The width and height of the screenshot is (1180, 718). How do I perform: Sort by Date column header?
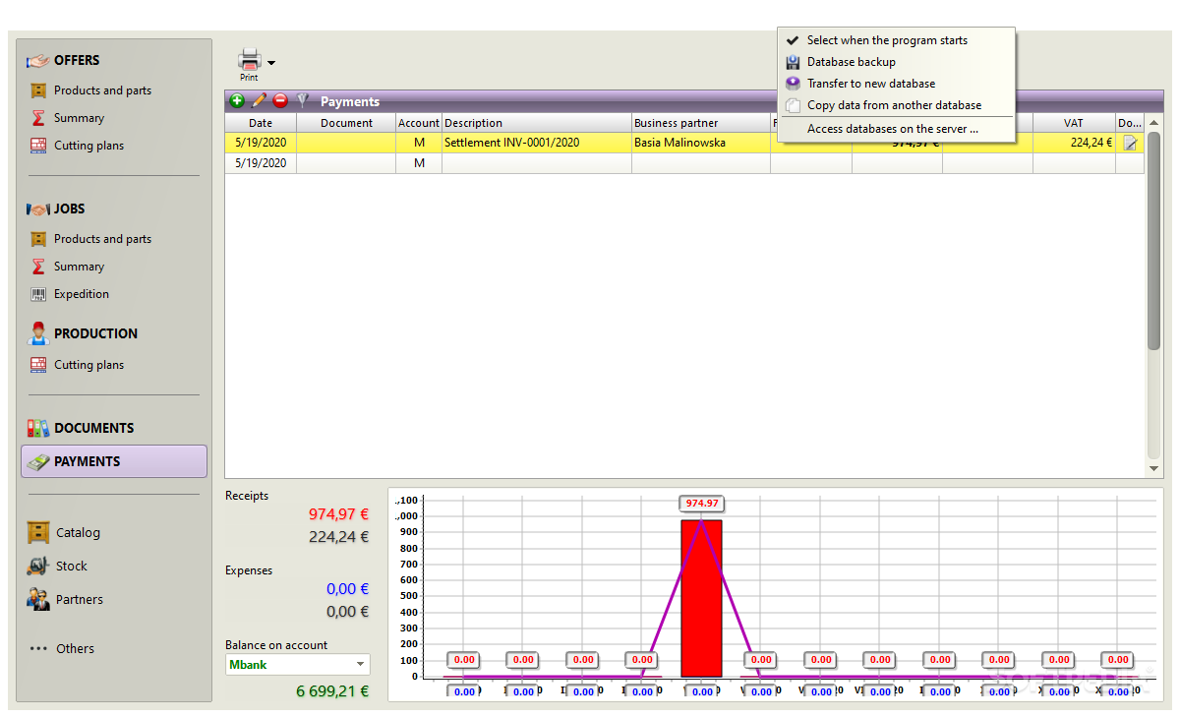coord(261,123)
